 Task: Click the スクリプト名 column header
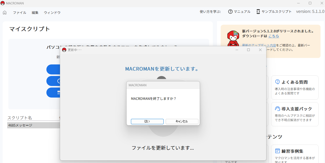pos(20,118)
